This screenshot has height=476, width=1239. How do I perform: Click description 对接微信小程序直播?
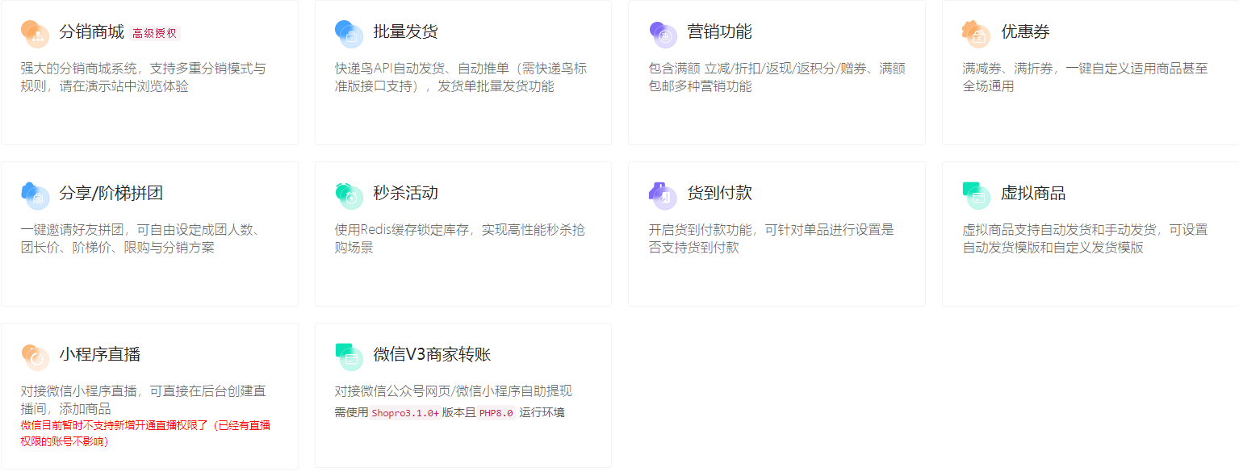143,400
